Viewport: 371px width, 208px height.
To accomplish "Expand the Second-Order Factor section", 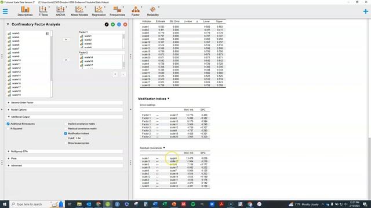I will pyautogui.click(x=65, y=103).
